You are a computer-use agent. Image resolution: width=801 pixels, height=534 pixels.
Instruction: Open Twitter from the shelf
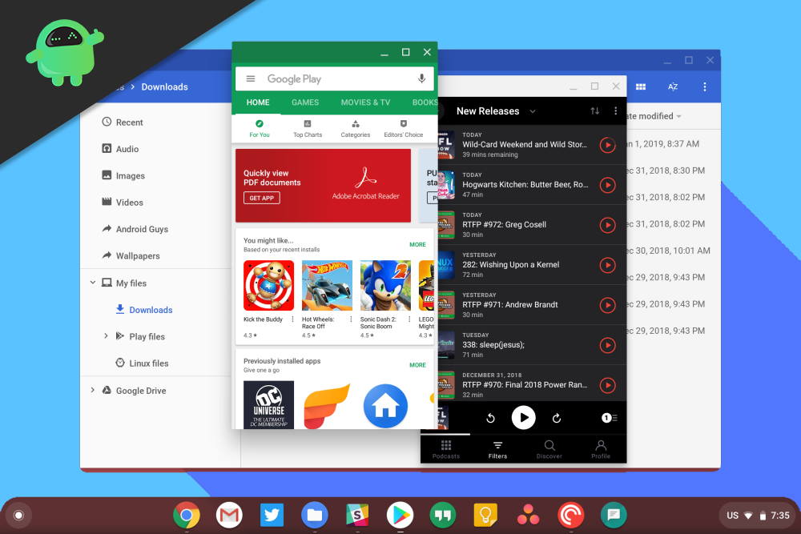272,515
